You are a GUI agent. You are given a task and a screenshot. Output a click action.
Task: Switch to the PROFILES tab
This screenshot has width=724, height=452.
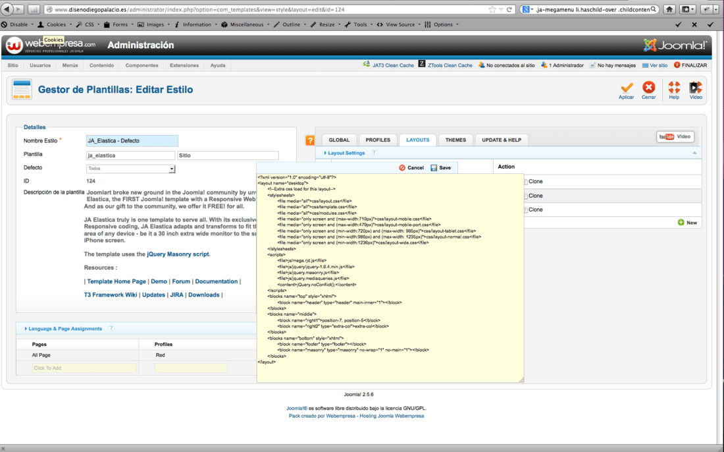378,140
